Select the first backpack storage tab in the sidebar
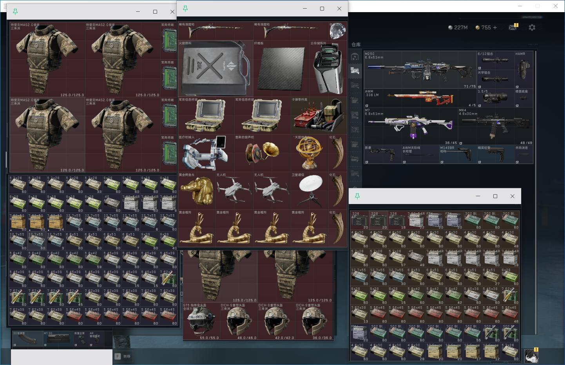This screenshot has width=565, height=365. [x=355, y=57]
